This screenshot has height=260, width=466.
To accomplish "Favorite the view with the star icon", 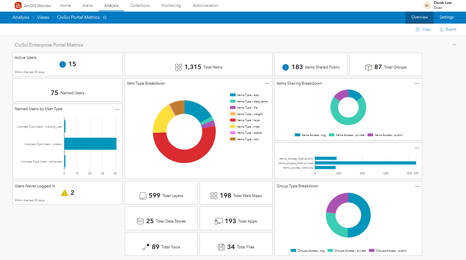I will point(105,17).
